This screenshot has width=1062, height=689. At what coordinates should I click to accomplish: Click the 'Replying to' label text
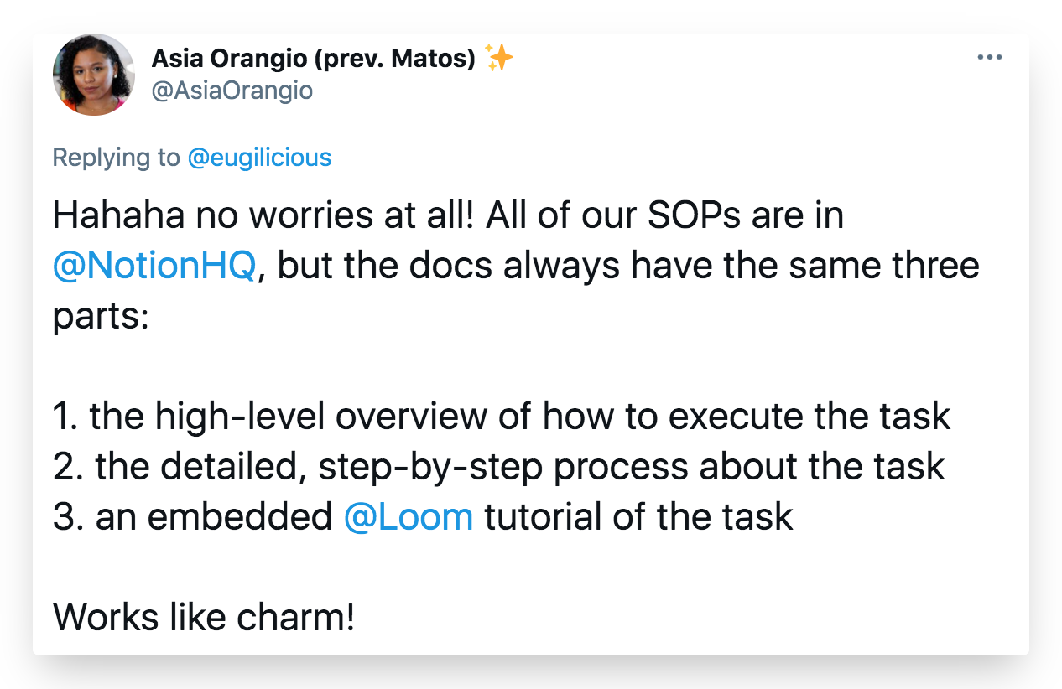(x=117, y=158)
